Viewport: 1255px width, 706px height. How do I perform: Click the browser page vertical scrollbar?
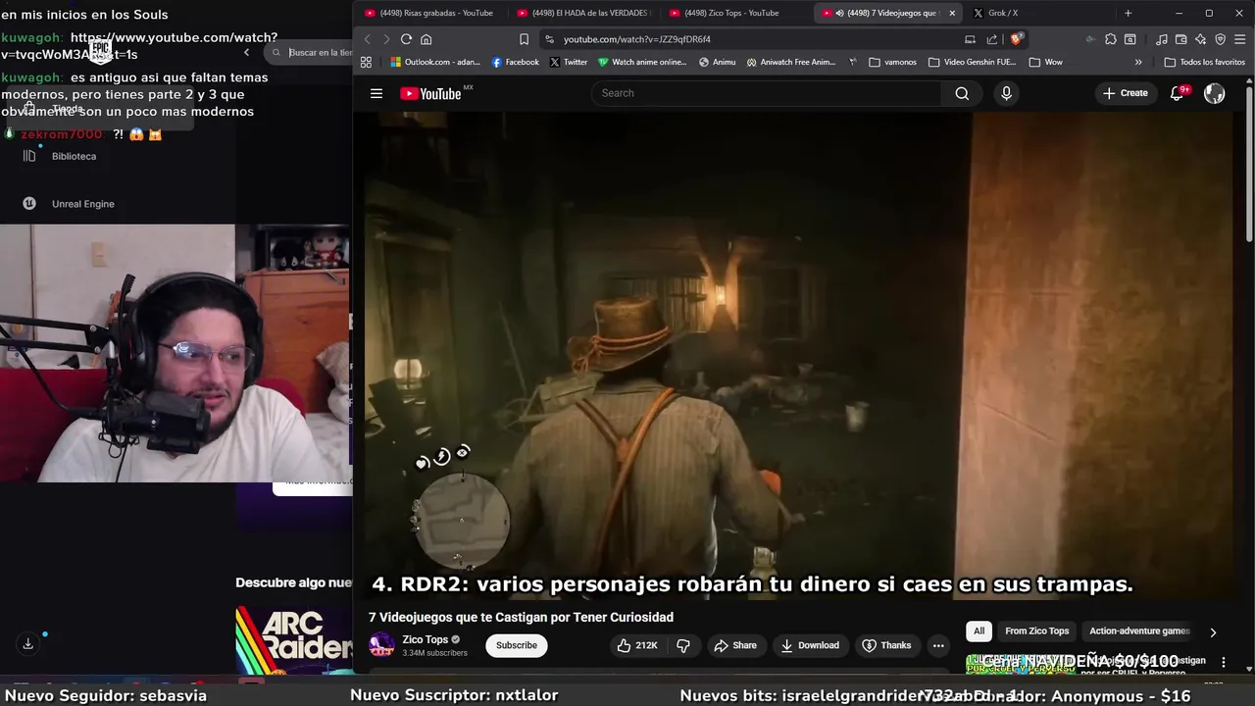[1249, 157]
